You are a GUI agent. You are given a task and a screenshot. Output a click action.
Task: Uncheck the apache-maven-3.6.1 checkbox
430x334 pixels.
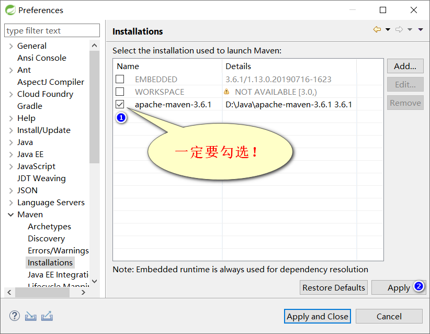click(x=120, y=104)
